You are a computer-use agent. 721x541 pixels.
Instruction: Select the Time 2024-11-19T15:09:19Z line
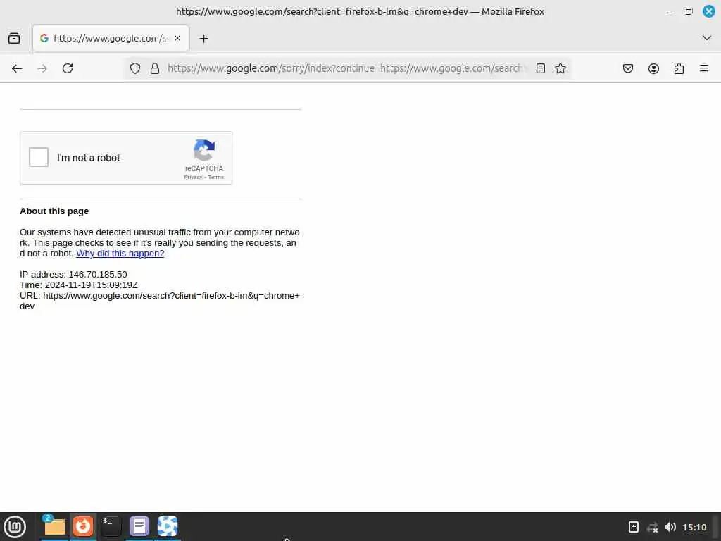[x=79, y=285]
